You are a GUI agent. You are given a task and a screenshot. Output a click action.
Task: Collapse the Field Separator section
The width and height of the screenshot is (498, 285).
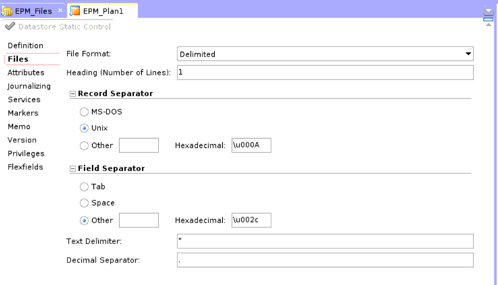(x=73, y=169)
